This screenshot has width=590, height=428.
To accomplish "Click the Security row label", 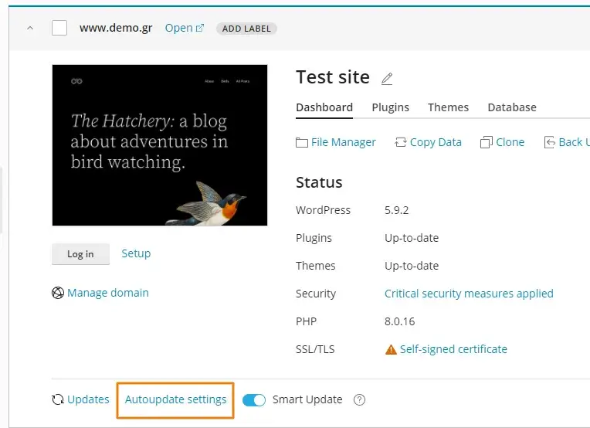I will click(x=316, y=294).
